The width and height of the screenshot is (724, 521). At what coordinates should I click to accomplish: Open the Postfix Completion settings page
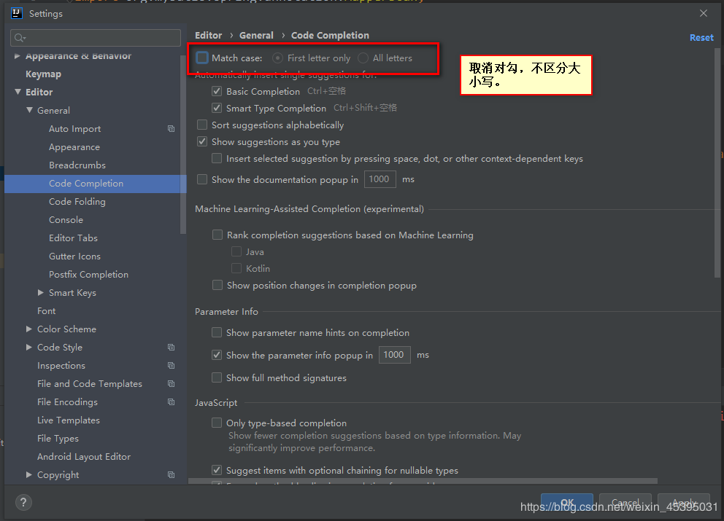click(88, 274)
